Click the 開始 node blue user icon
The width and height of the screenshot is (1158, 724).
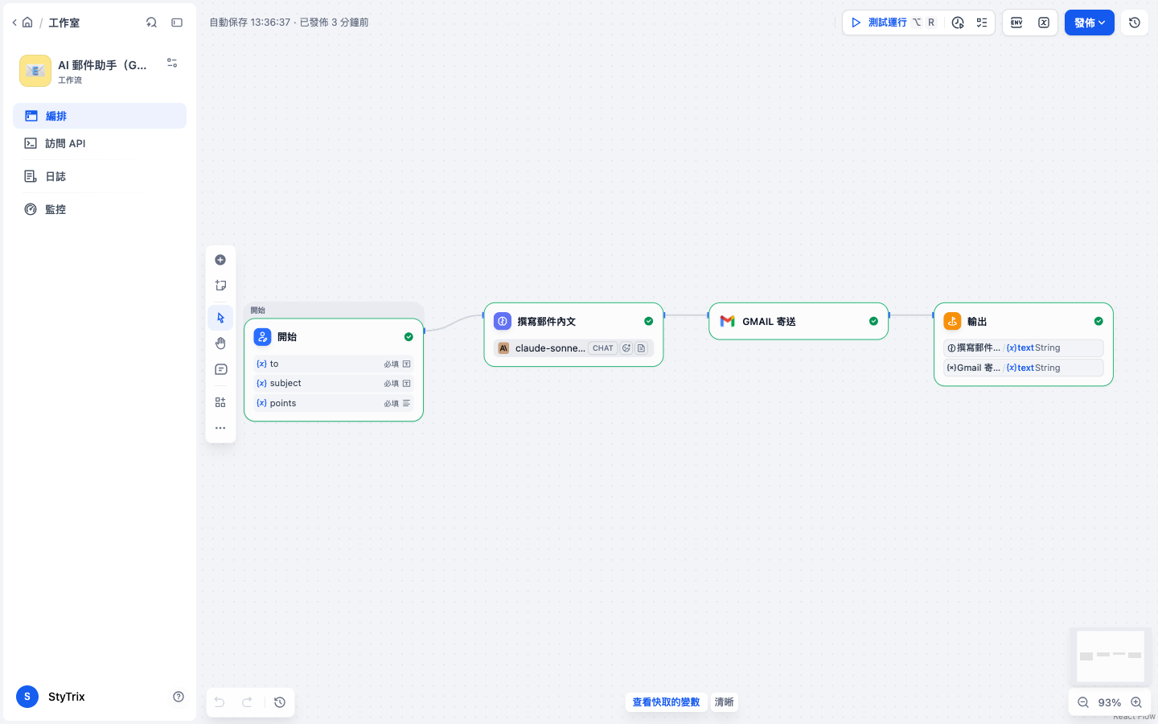(263, 337)
